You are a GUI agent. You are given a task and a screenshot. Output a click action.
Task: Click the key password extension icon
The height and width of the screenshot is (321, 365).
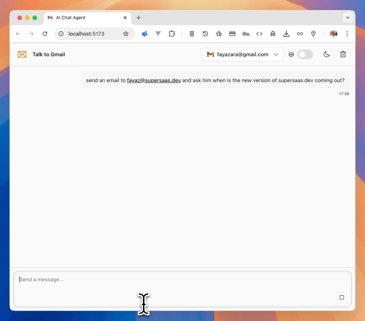(x=246, y=34)
